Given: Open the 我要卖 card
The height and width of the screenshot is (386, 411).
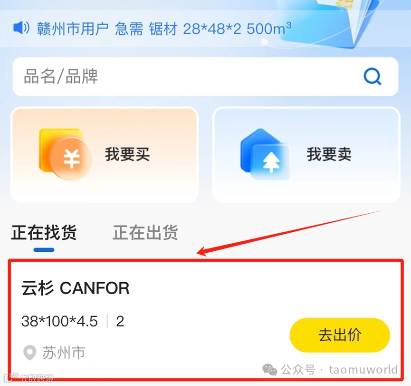Looking at the screenshot, I should click(306, 155).
